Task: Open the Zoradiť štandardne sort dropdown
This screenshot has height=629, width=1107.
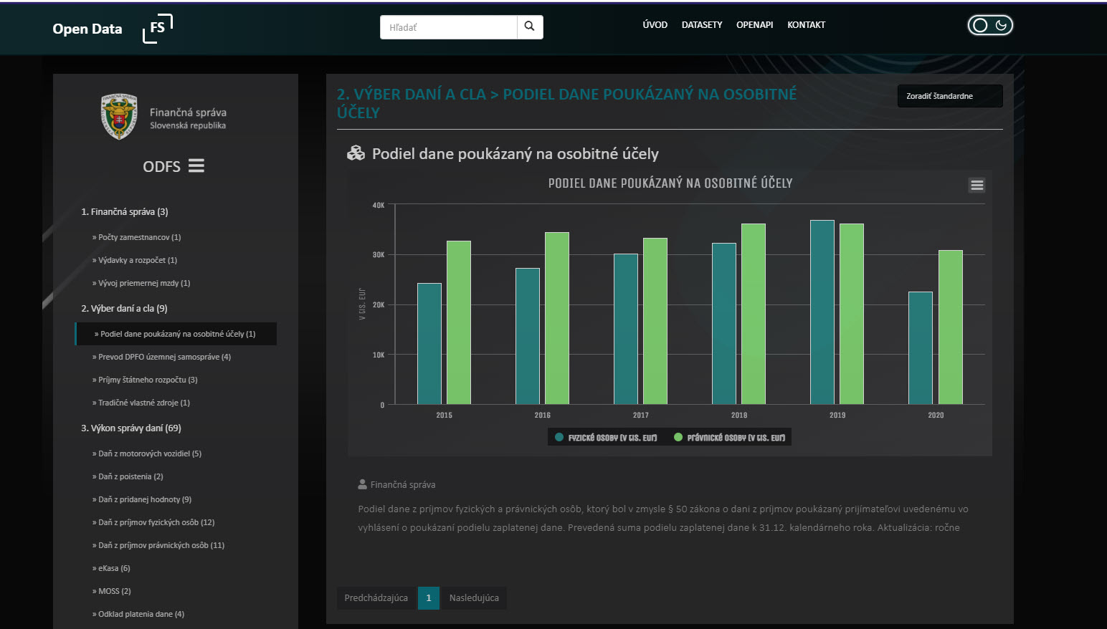Action: click(x=949, y=96)
